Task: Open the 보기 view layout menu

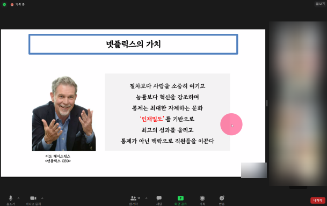Action: tap(320, 4)
